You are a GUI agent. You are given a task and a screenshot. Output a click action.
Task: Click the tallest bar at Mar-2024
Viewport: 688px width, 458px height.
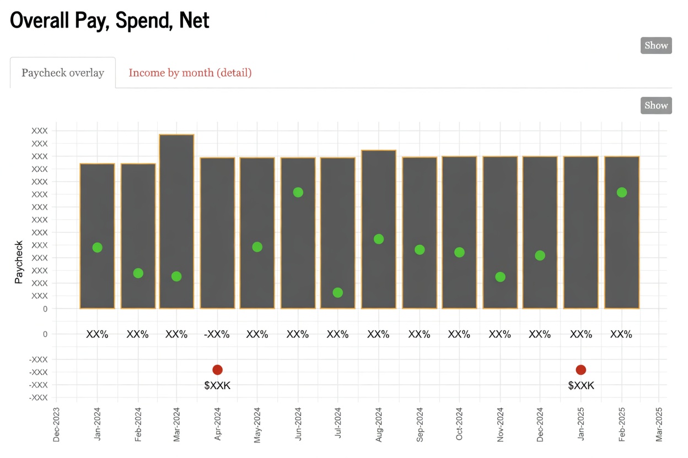point(176,220)
